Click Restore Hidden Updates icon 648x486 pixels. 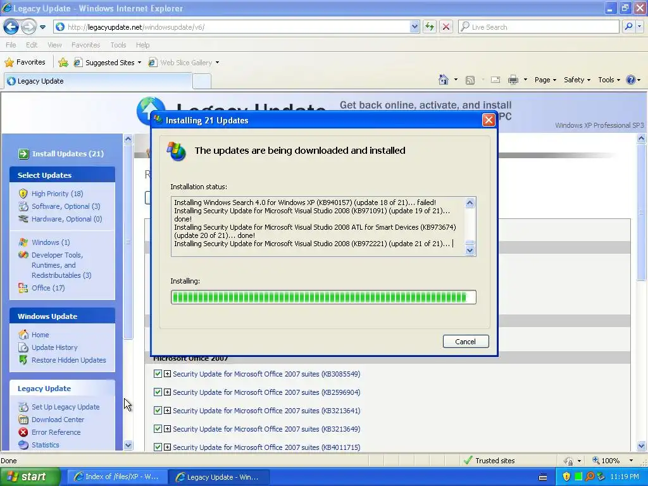coord(23,360)
